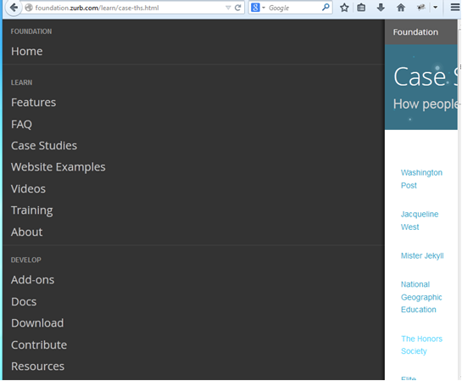Open the Jacqueline West case study link

tap(420, 221)
